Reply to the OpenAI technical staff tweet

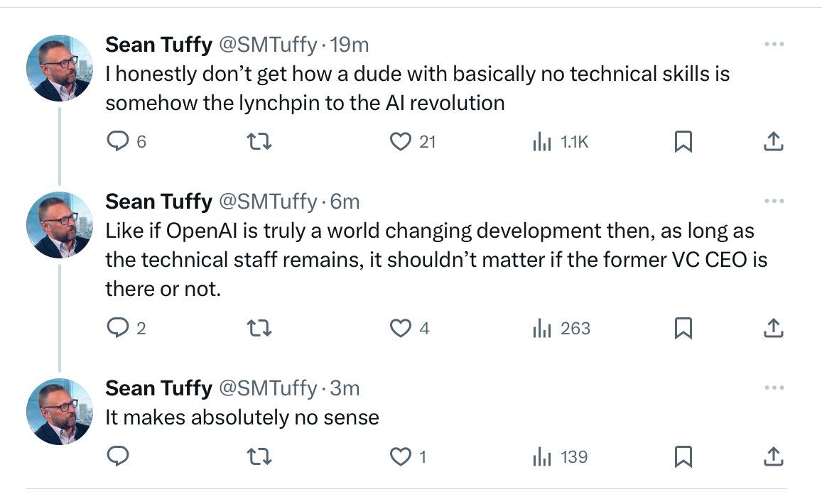tap(117, 328)
